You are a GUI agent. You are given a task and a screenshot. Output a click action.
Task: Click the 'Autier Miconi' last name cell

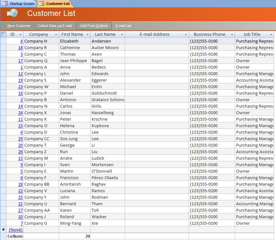click(108, 47)
